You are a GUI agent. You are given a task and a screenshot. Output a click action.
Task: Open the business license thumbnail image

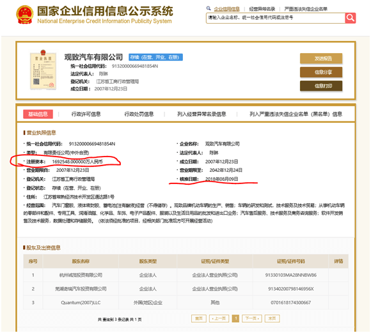tap(43, 70)
